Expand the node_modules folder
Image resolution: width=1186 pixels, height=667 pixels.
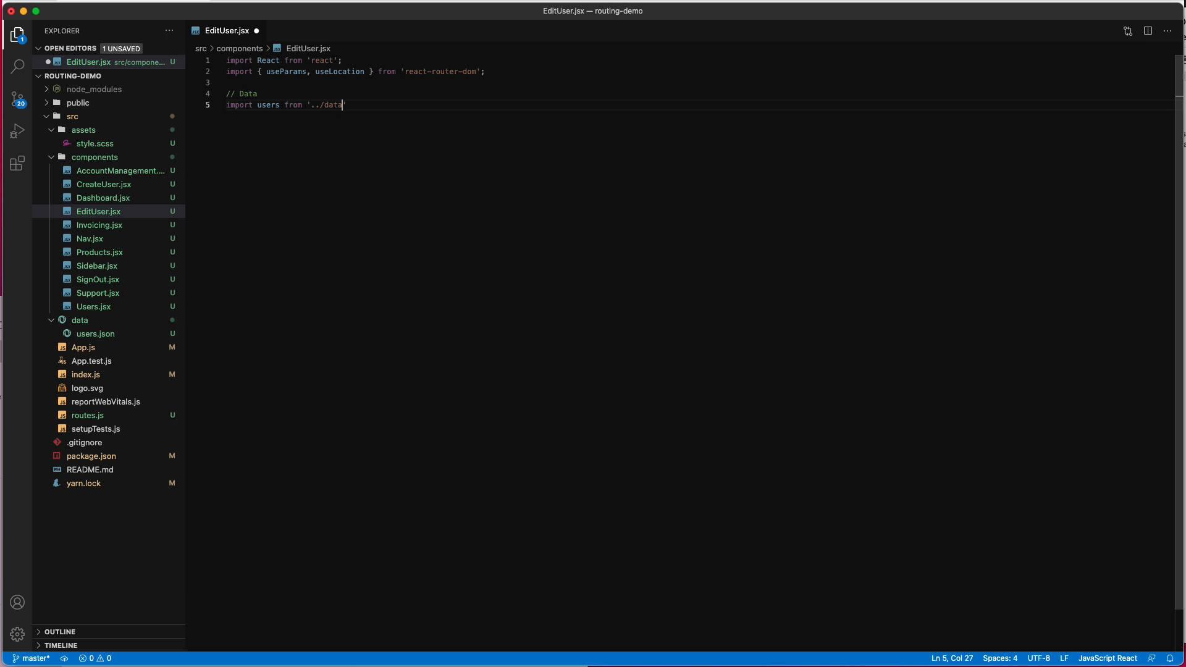click(x=46, y=89)
